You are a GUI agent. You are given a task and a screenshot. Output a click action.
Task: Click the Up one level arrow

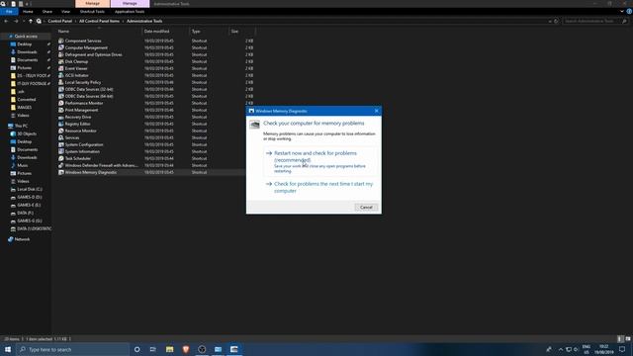pos(31,21)
